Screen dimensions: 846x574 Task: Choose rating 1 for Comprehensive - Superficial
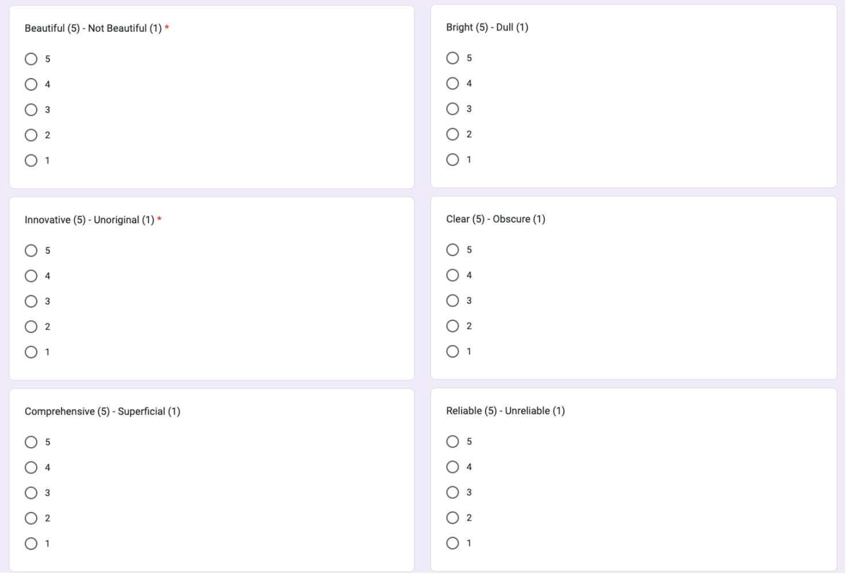[x=31, y=544]
